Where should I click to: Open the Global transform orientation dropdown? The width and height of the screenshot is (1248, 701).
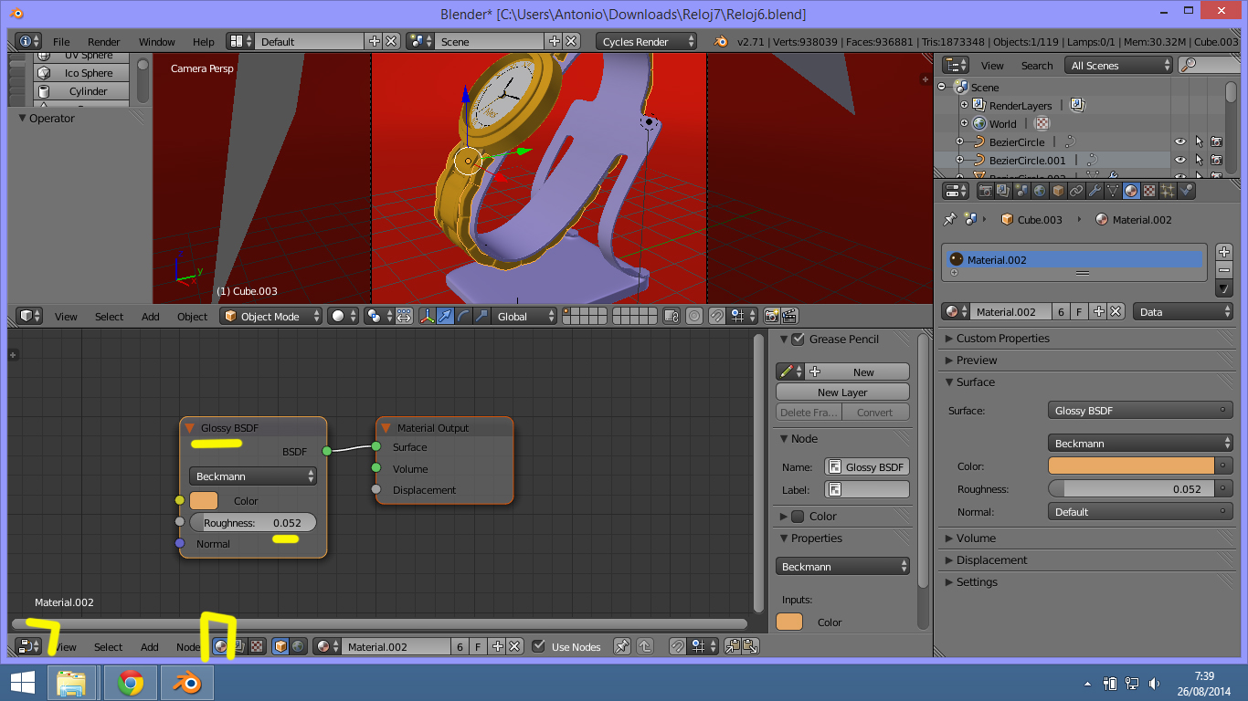524,316
